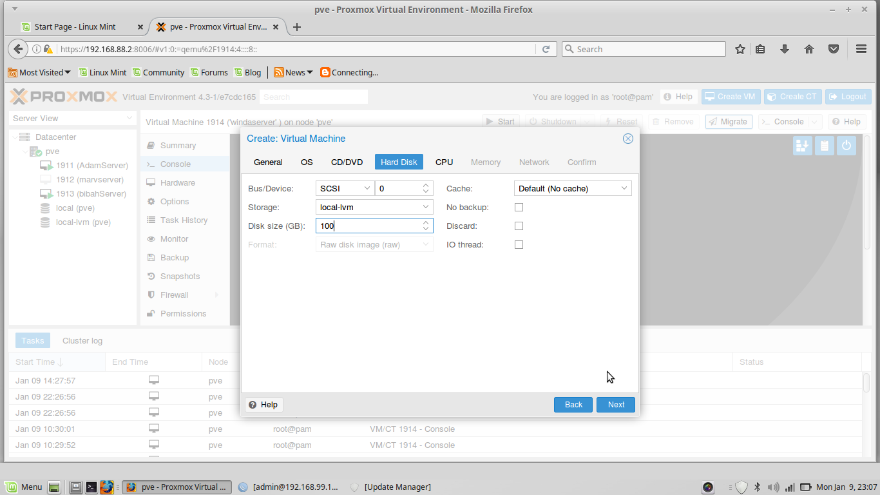Switch to the CD/DVD tab
This screenshot has height=495, width=880.
coord(347,162)
